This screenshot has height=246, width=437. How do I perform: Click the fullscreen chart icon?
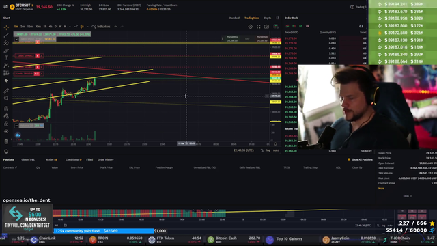tap(258, 27)
